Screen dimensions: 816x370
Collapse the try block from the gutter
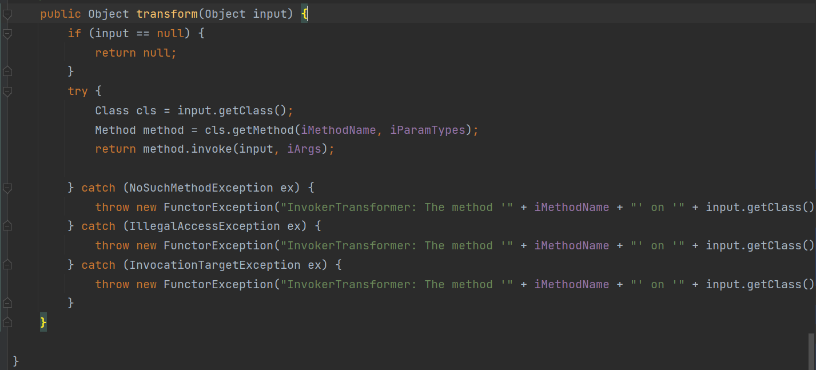click(7, 91)
